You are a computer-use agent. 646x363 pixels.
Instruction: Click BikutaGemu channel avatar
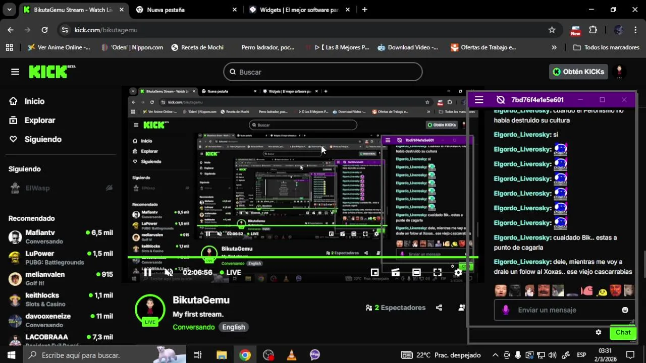pyautogui.click(x=150, y=309)
